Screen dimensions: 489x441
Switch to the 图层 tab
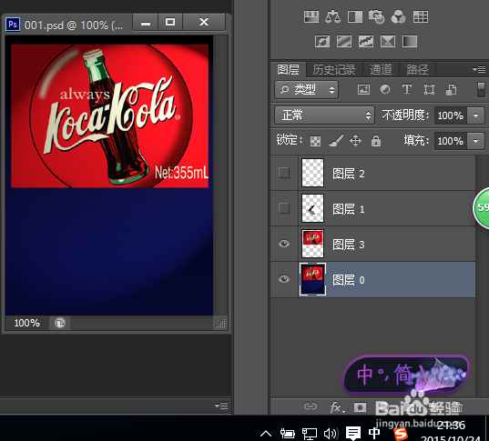point(288,69)
